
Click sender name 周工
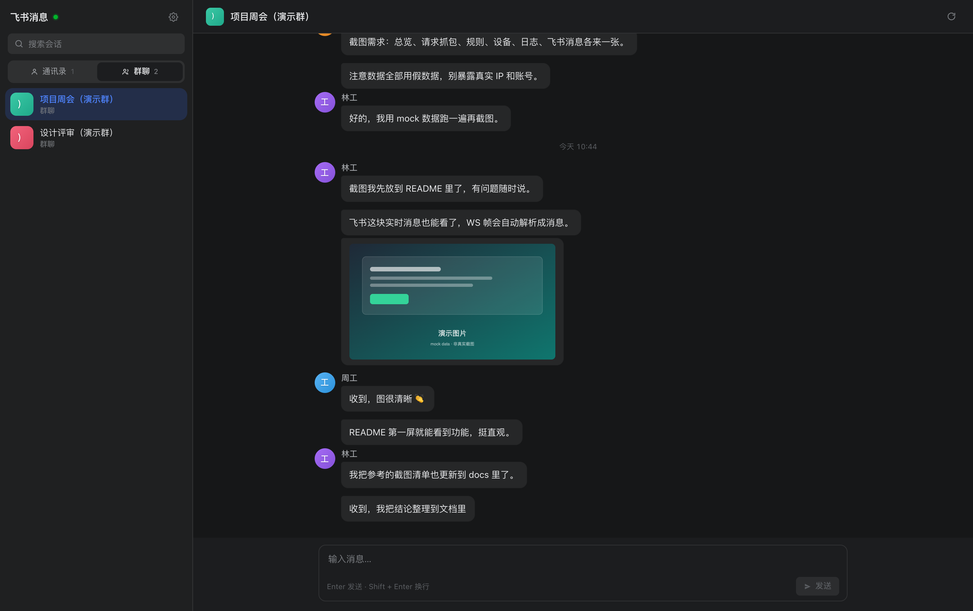click(x=349, y=378)
